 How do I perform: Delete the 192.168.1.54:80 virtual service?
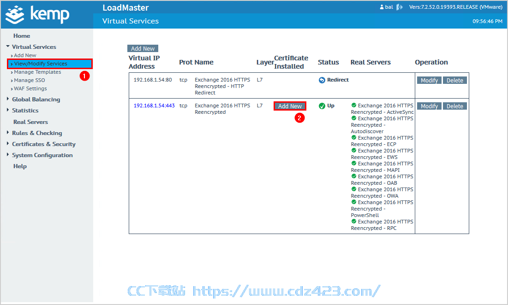455,80
